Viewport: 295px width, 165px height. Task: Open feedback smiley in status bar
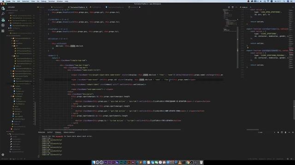coord(288,159)
